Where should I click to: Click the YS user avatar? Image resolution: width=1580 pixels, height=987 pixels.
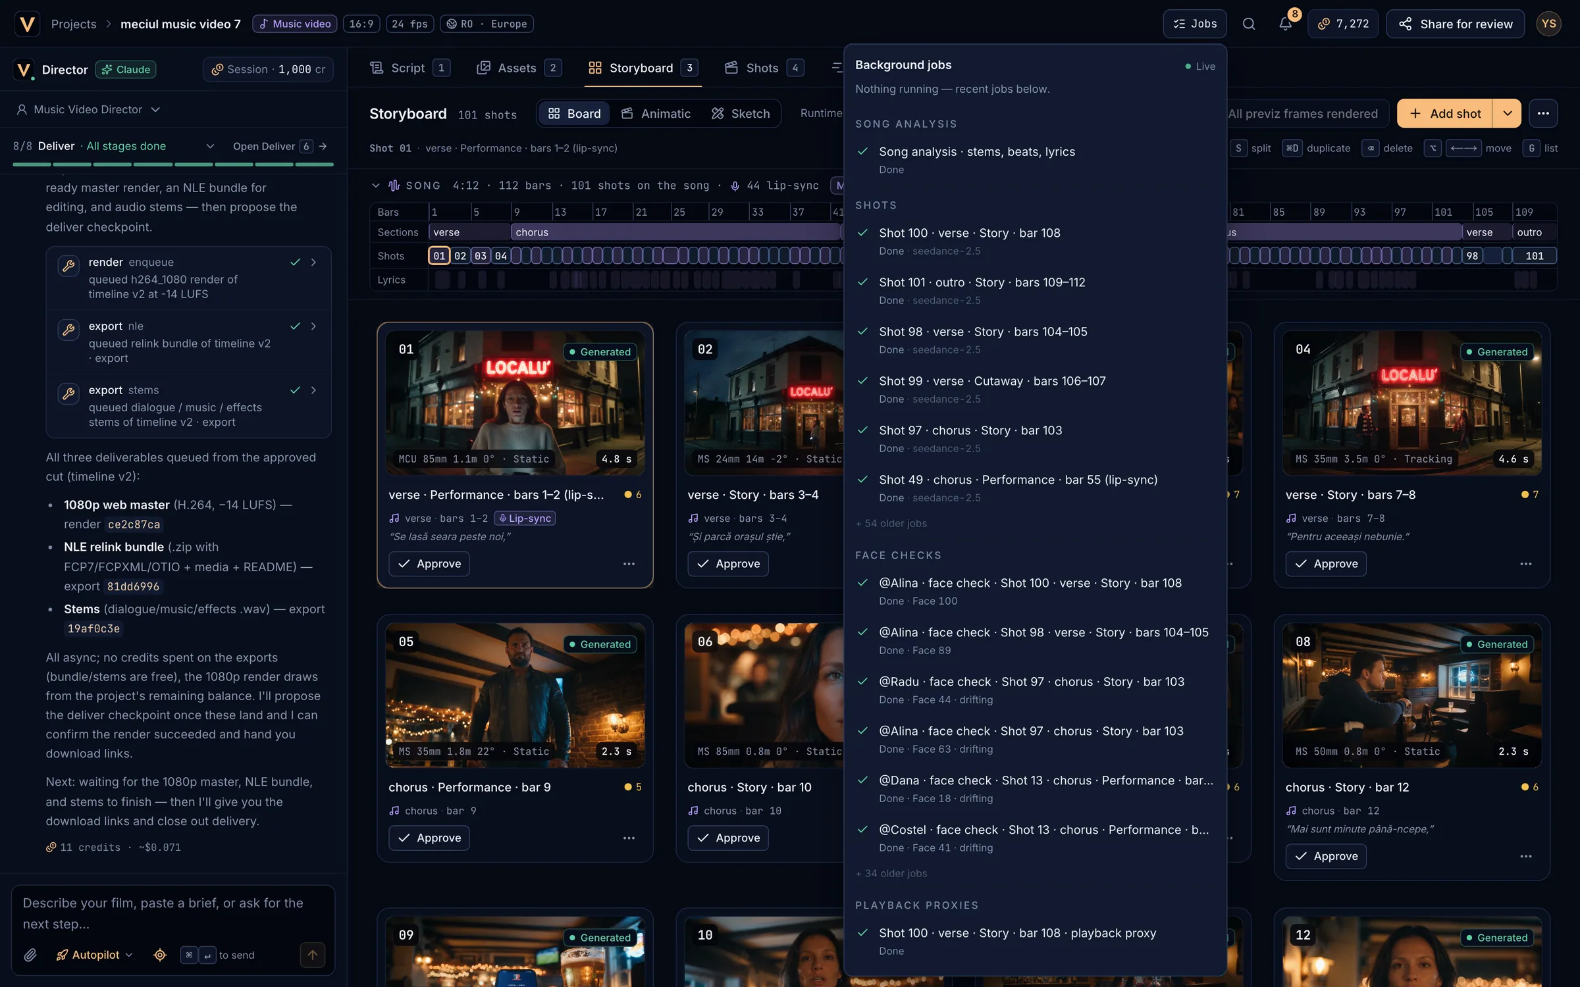1548,24
